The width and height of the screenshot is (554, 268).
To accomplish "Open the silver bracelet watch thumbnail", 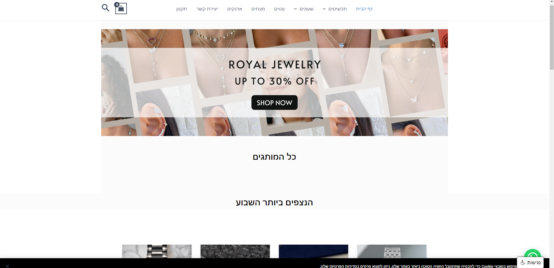I will click(x=392, y=252).
